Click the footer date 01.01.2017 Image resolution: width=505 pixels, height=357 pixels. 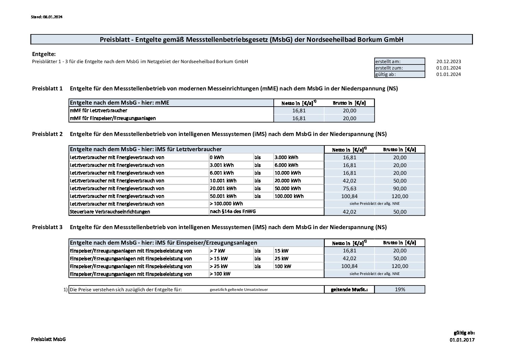(x=462, y=340)
